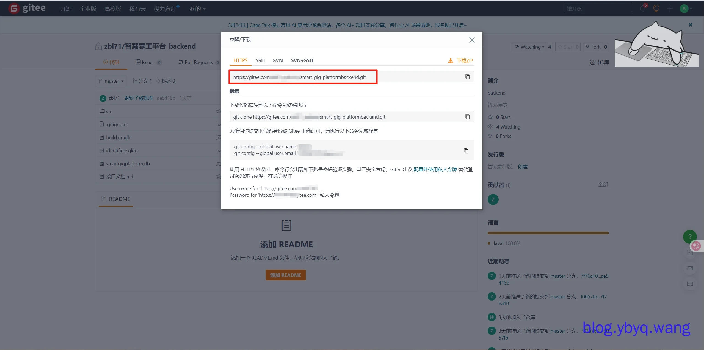Switch to the SVN tab
The image size is (704, 350).
pyautogui.click(x=278, y=60)
